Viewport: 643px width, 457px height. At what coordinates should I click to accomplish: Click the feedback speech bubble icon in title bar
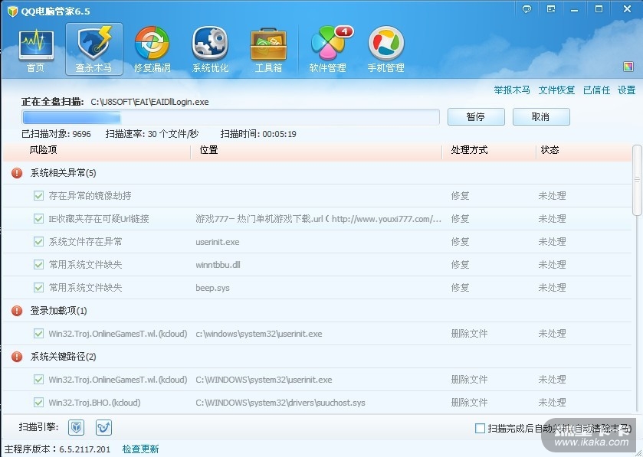click(527, 9)
